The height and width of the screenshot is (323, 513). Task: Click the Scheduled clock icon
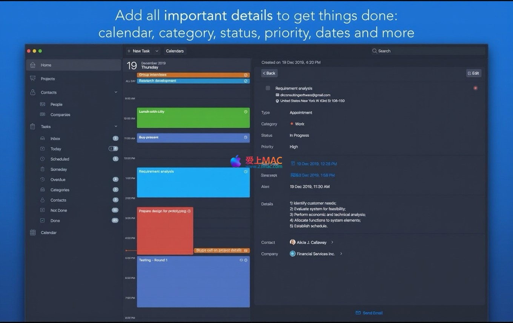coord(43,159)
